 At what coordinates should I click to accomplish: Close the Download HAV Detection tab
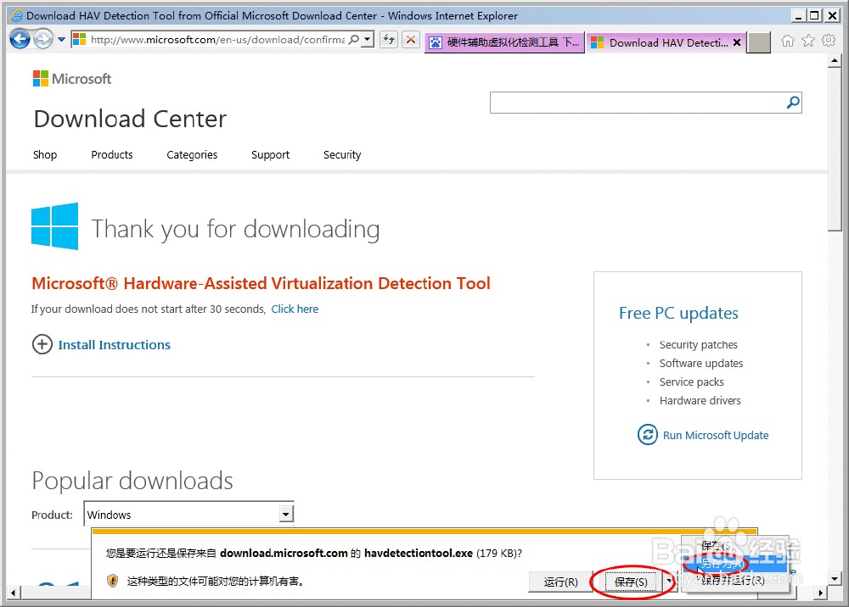coord(737,42)
